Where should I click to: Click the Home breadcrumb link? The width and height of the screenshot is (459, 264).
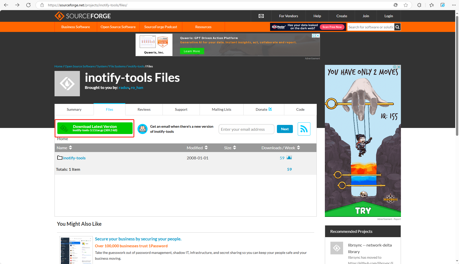click(58, 66)
